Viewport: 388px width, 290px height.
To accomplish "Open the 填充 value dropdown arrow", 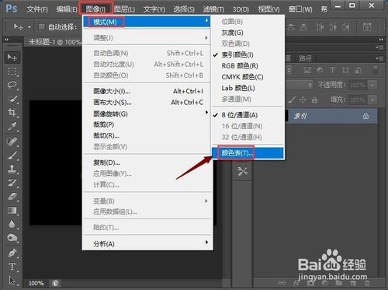I will click(372, 100).
